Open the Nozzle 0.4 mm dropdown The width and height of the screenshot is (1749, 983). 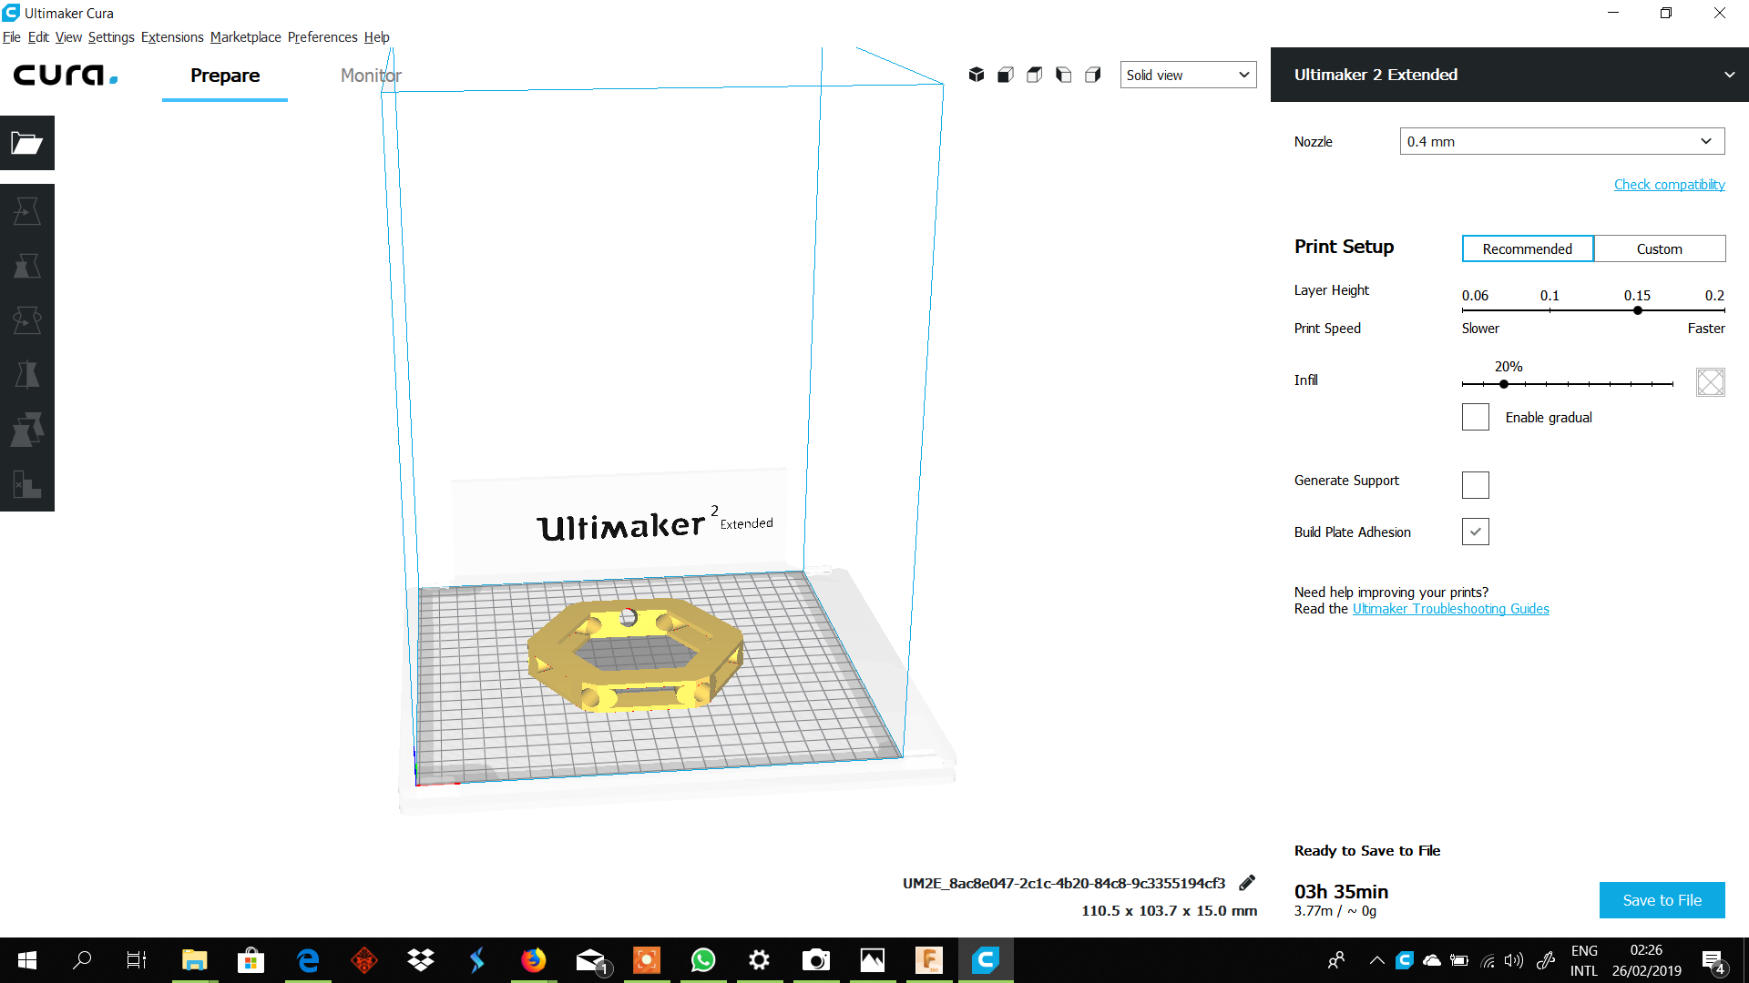1561,141
